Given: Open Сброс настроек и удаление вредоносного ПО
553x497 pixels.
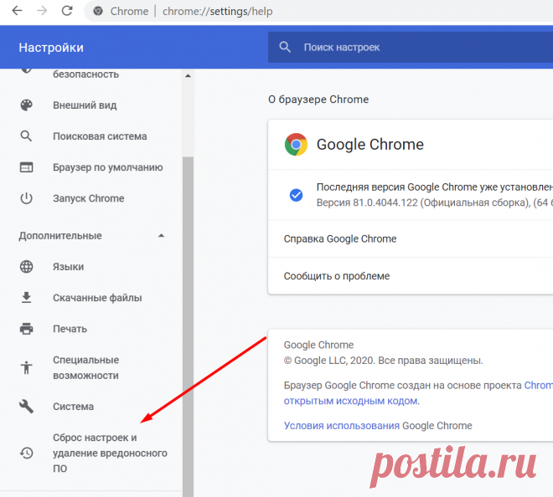Looking at the screenshot, I should [110, 453].
